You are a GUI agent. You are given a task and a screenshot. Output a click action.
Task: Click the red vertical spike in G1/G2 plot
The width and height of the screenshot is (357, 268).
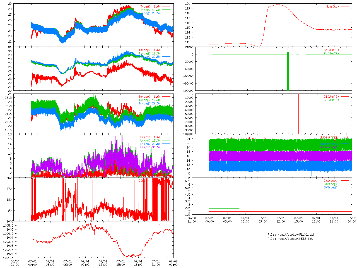tap(299, 114)
